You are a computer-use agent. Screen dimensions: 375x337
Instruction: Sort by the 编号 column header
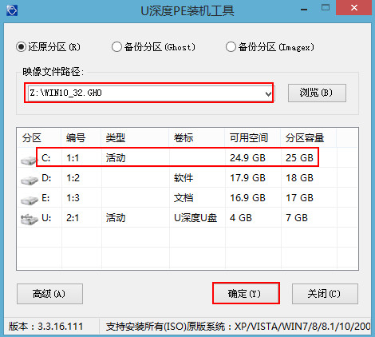[x=76, y=138]
